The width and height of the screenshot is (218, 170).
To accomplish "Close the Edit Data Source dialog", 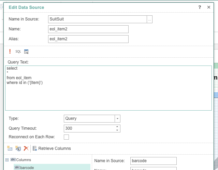I will (209, 7).
